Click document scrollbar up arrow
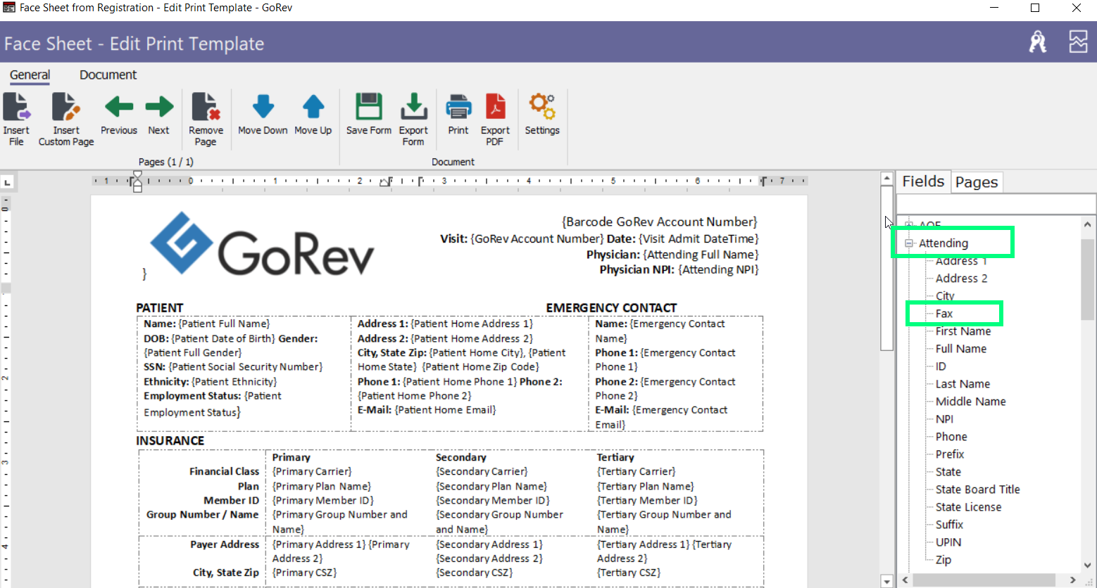 pos(887,179)
